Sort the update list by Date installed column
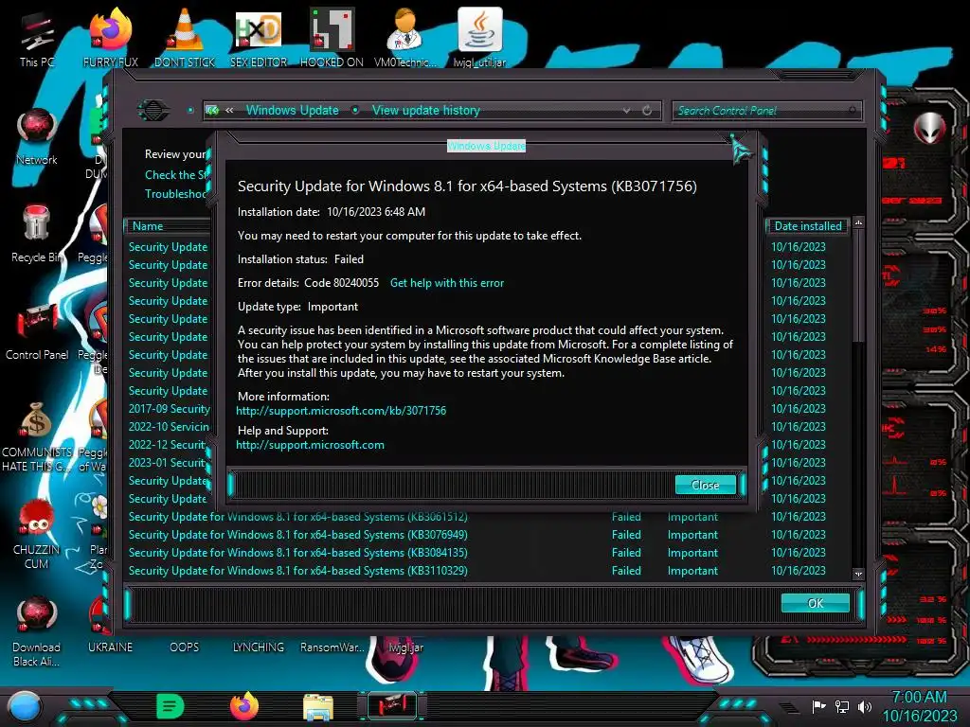The width and height of the screenshot is (970, 727). (x=808, y=225)
